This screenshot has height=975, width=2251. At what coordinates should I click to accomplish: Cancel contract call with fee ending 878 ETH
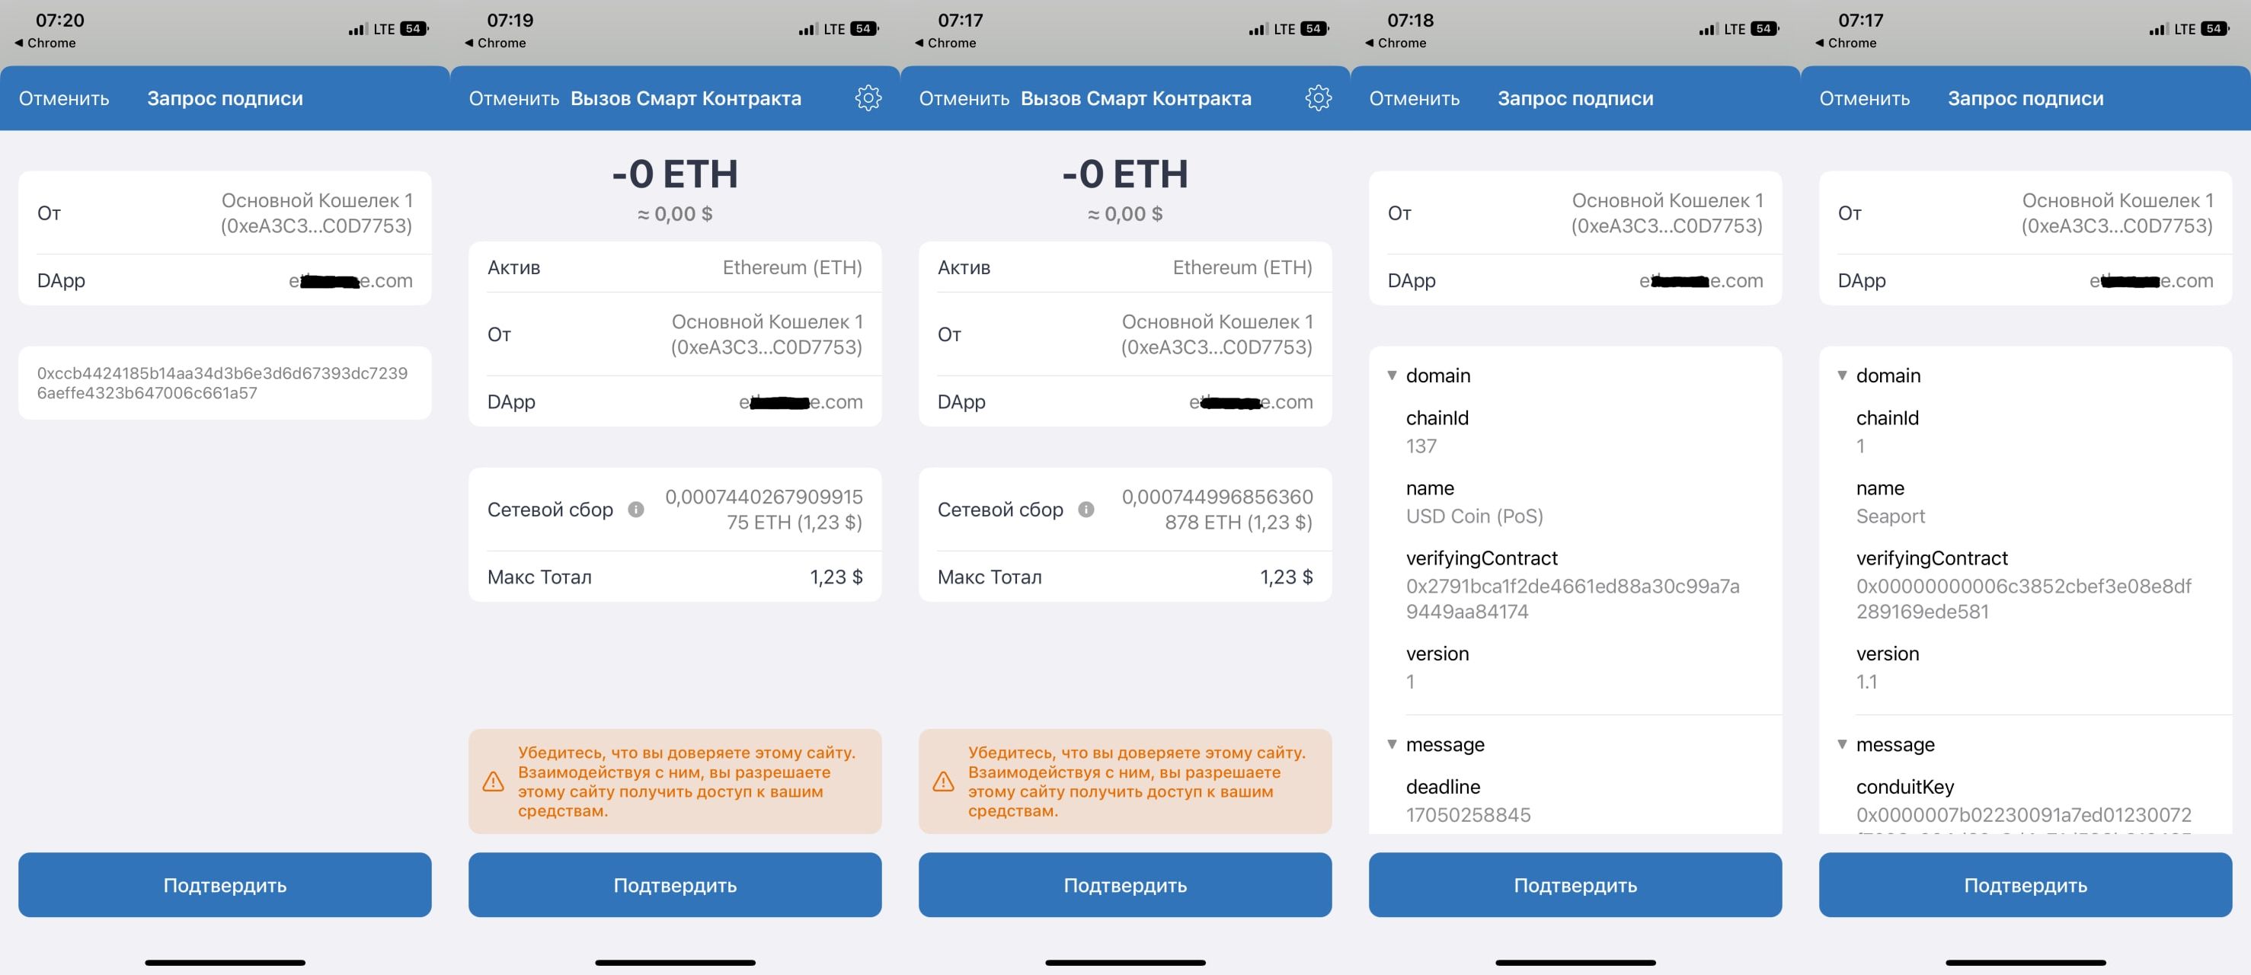(x=964, y=99)
